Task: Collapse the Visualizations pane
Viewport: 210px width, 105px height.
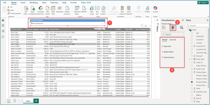Action: click(x=183, y=20)
